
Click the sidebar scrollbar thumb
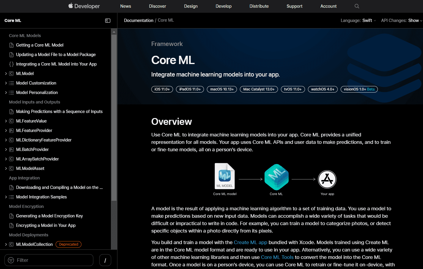114,118
